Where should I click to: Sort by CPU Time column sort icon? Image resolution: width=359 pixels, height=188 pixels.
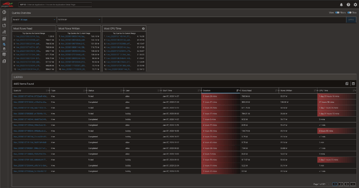click(354, 91)
